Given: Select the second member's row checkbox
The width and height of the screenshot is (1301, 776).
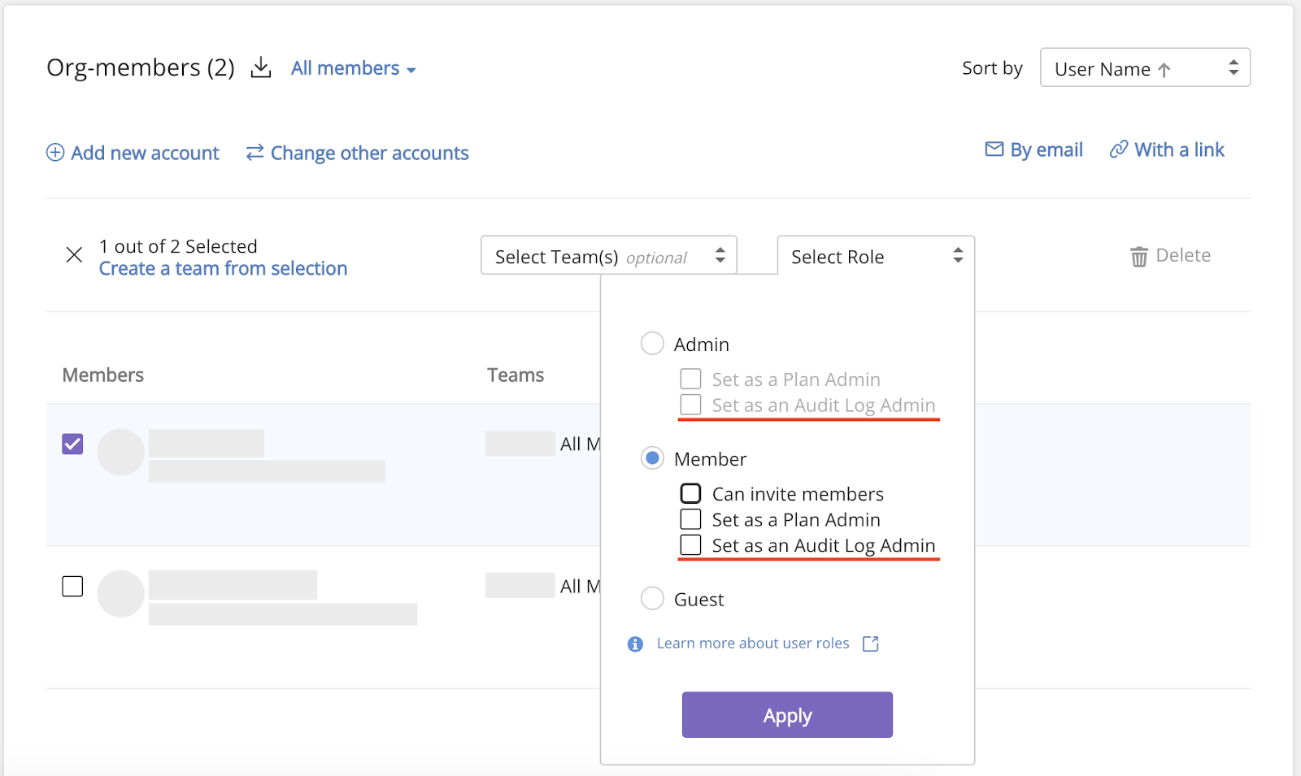Looking at the screenshot, I should [72, 586].
